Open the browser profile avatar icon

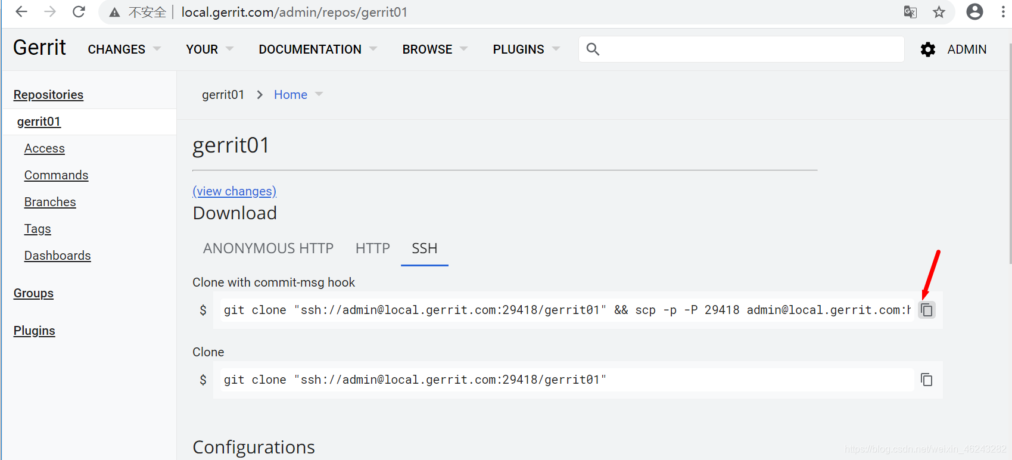click(x=974, y=12)
